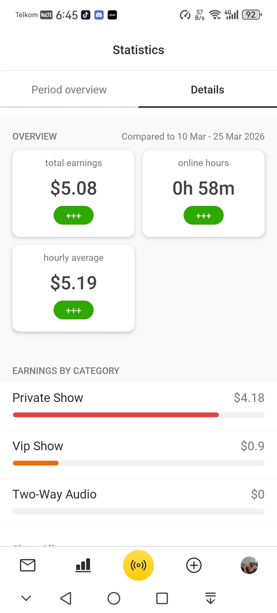
Task: Switch to the Period overview tab
Action: pyautogui.click(x=69, y=90)
